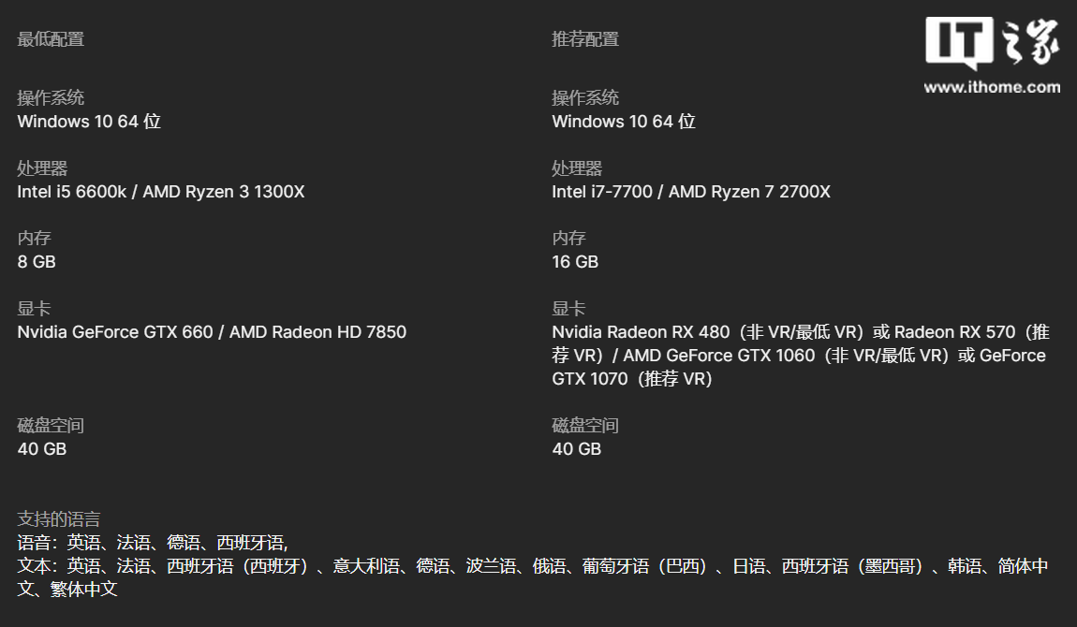Click the recommended 40 GB disk value
1077x627 pixels.
coord(576,448)
